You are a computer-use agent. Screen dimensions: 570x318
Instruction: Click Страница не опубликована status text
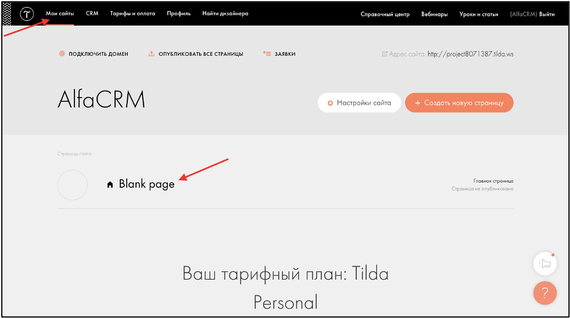pyautogui.click(x=482, y=189)
